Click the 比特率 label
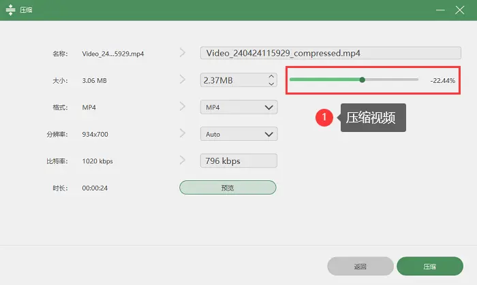 57,161
